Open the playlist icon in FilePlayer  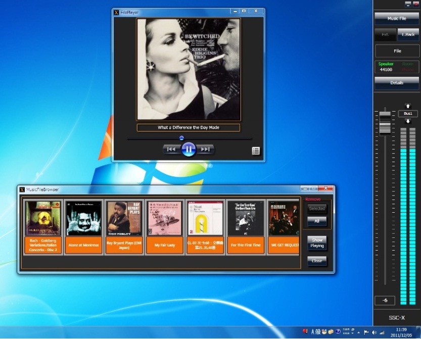coord(256,150)
